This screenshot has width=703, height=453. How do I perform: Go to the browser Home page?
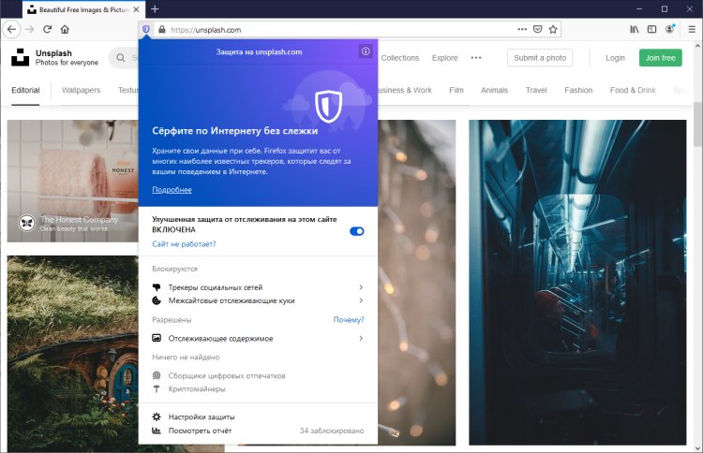click(65, 30)
